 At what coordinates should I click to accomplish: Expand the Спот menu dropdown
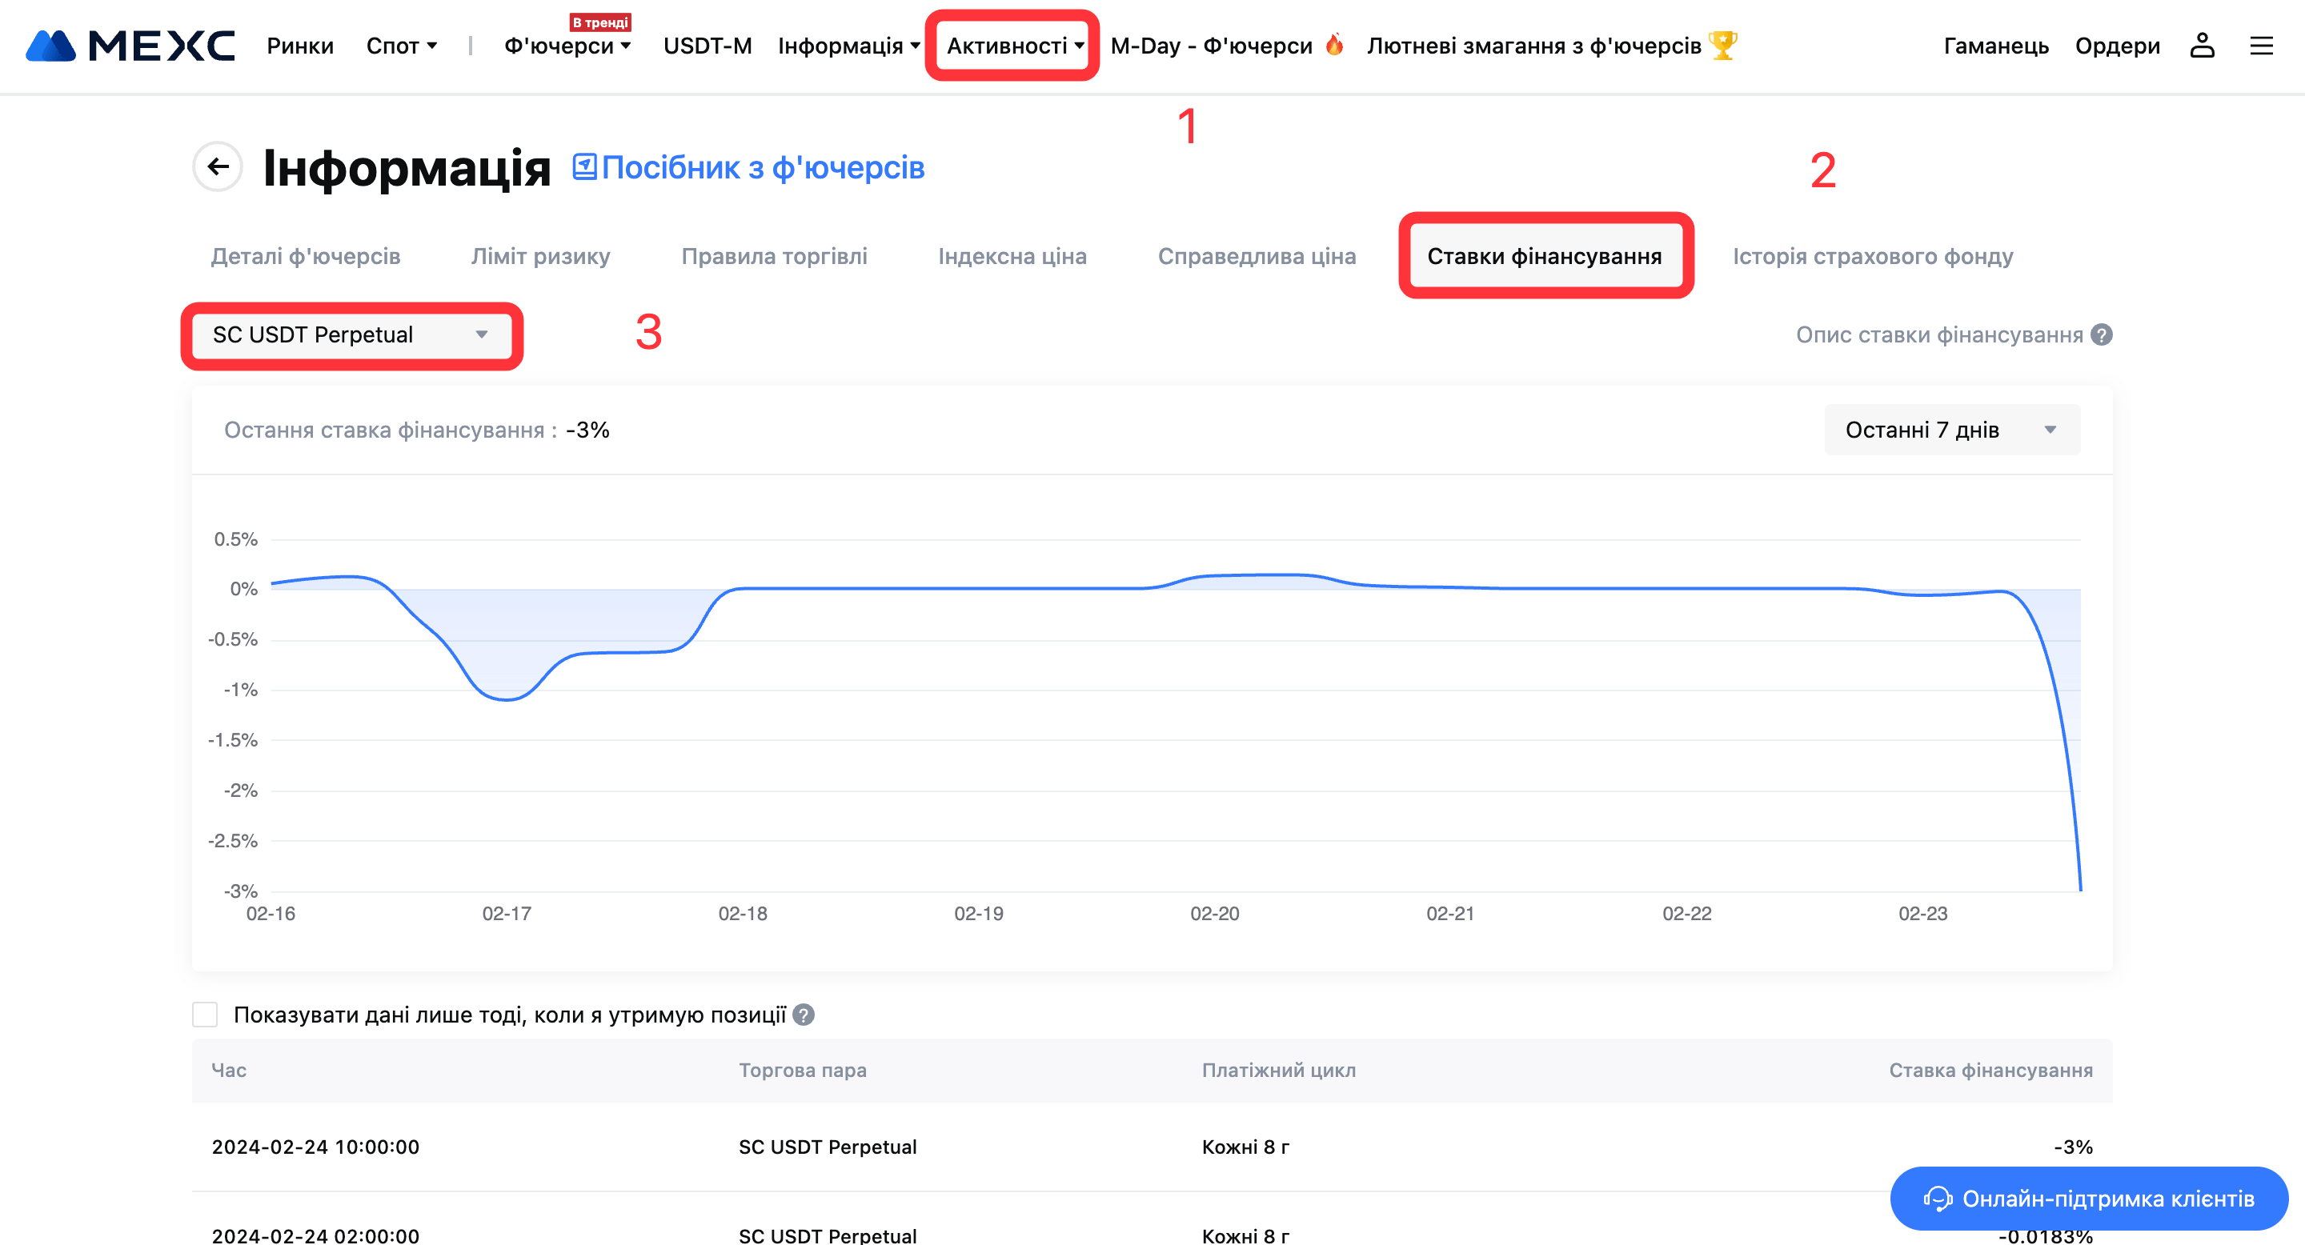pyautogui.click(x=401, y=46)
